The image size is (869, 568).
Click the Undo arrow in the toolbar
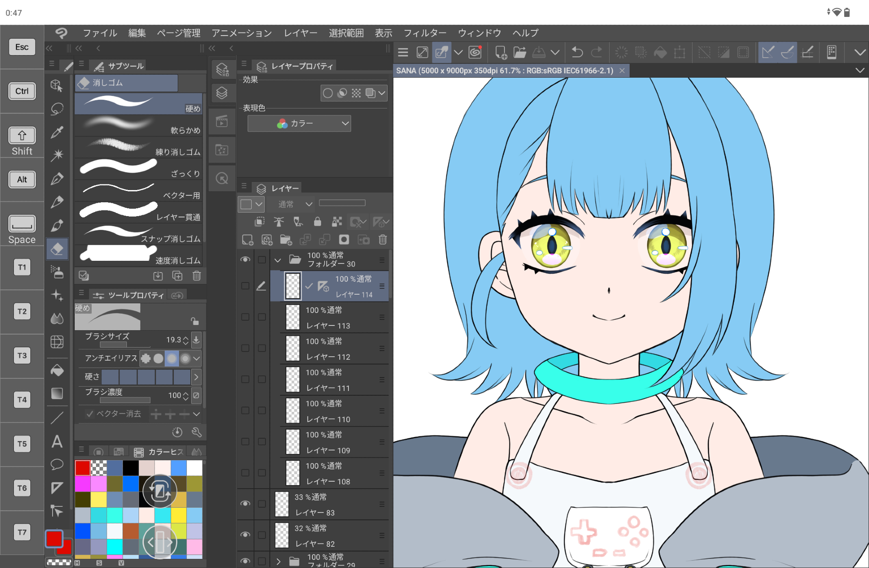[x=577, y=53]
